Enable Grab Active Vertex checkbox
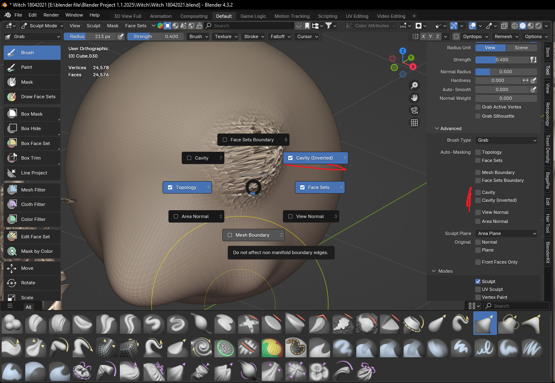This screenshot has height=383, width=555. click(x=478, y=107)
